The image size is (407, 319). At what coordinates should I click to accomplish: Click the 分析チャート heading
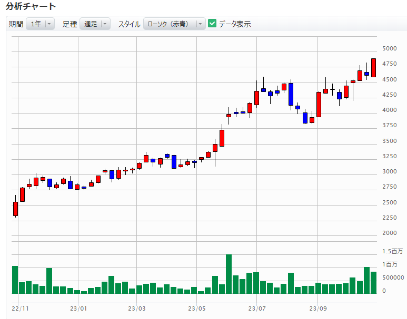(31, 6)
